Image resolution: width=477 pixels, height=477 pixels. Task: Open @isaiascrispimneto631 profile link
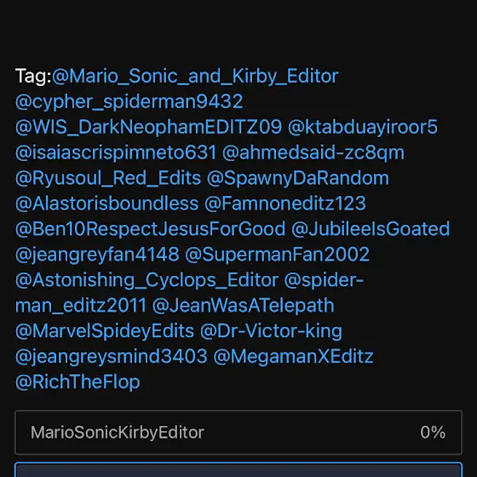(x=116, y=152)
